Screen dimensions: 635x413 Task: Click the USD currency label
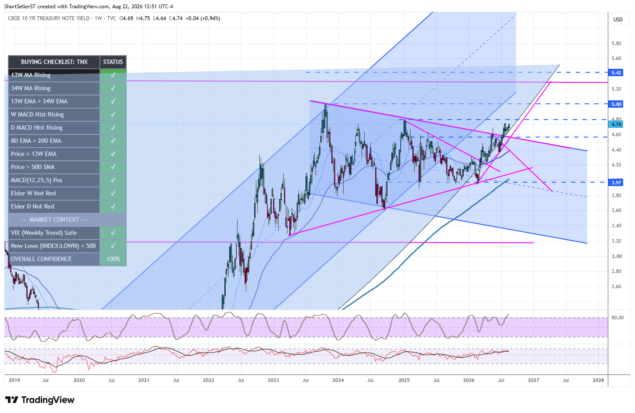618,20
